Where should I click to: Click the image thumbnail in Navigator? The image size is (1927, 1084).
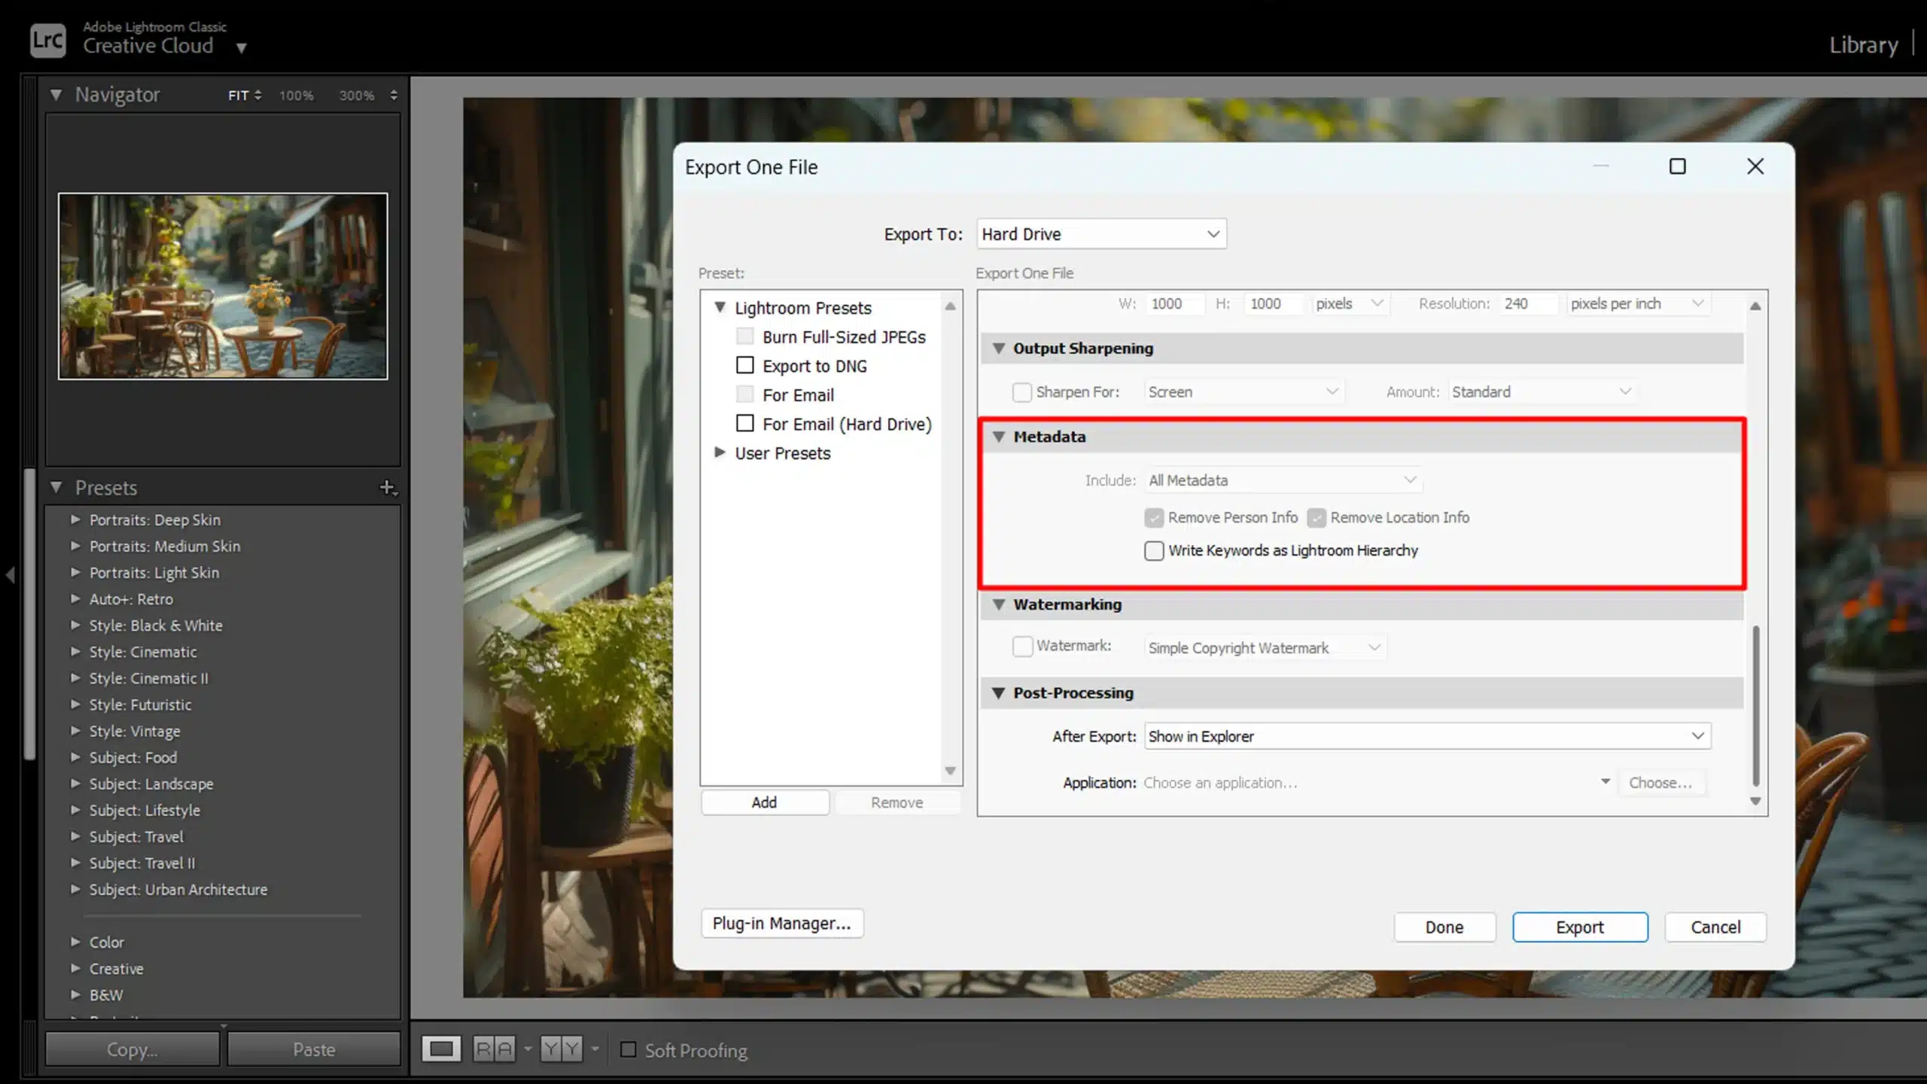(222, 285)
